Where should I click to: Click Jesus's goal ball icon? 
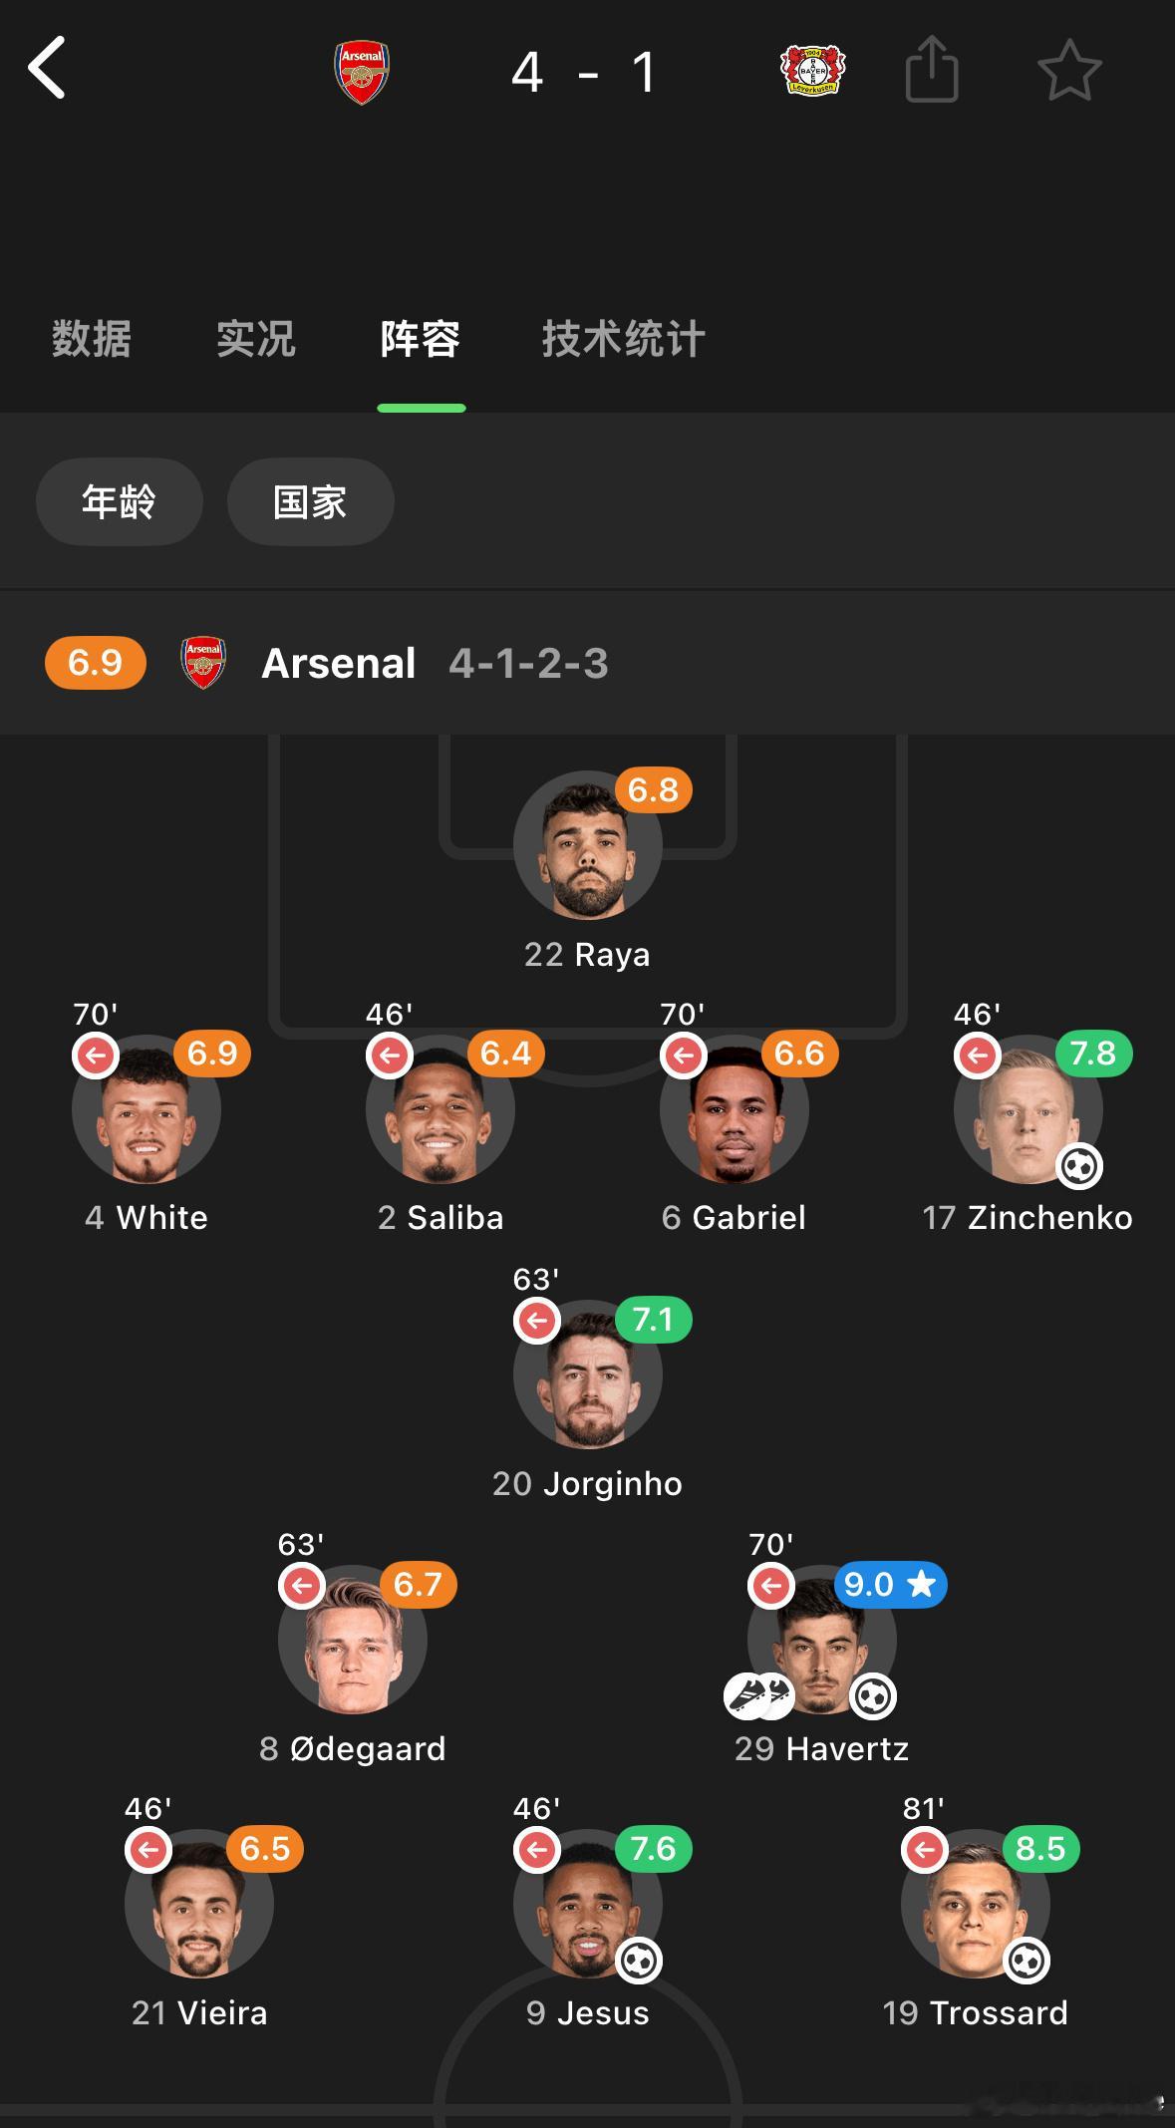click(x=639, y=1961)
